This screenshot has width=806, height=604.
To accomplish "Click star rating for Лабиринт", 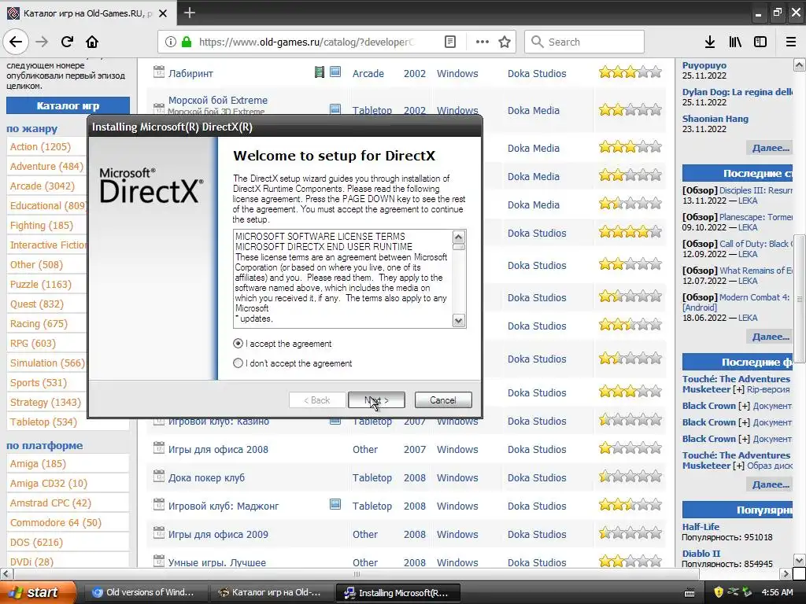I will click(630, 72).
